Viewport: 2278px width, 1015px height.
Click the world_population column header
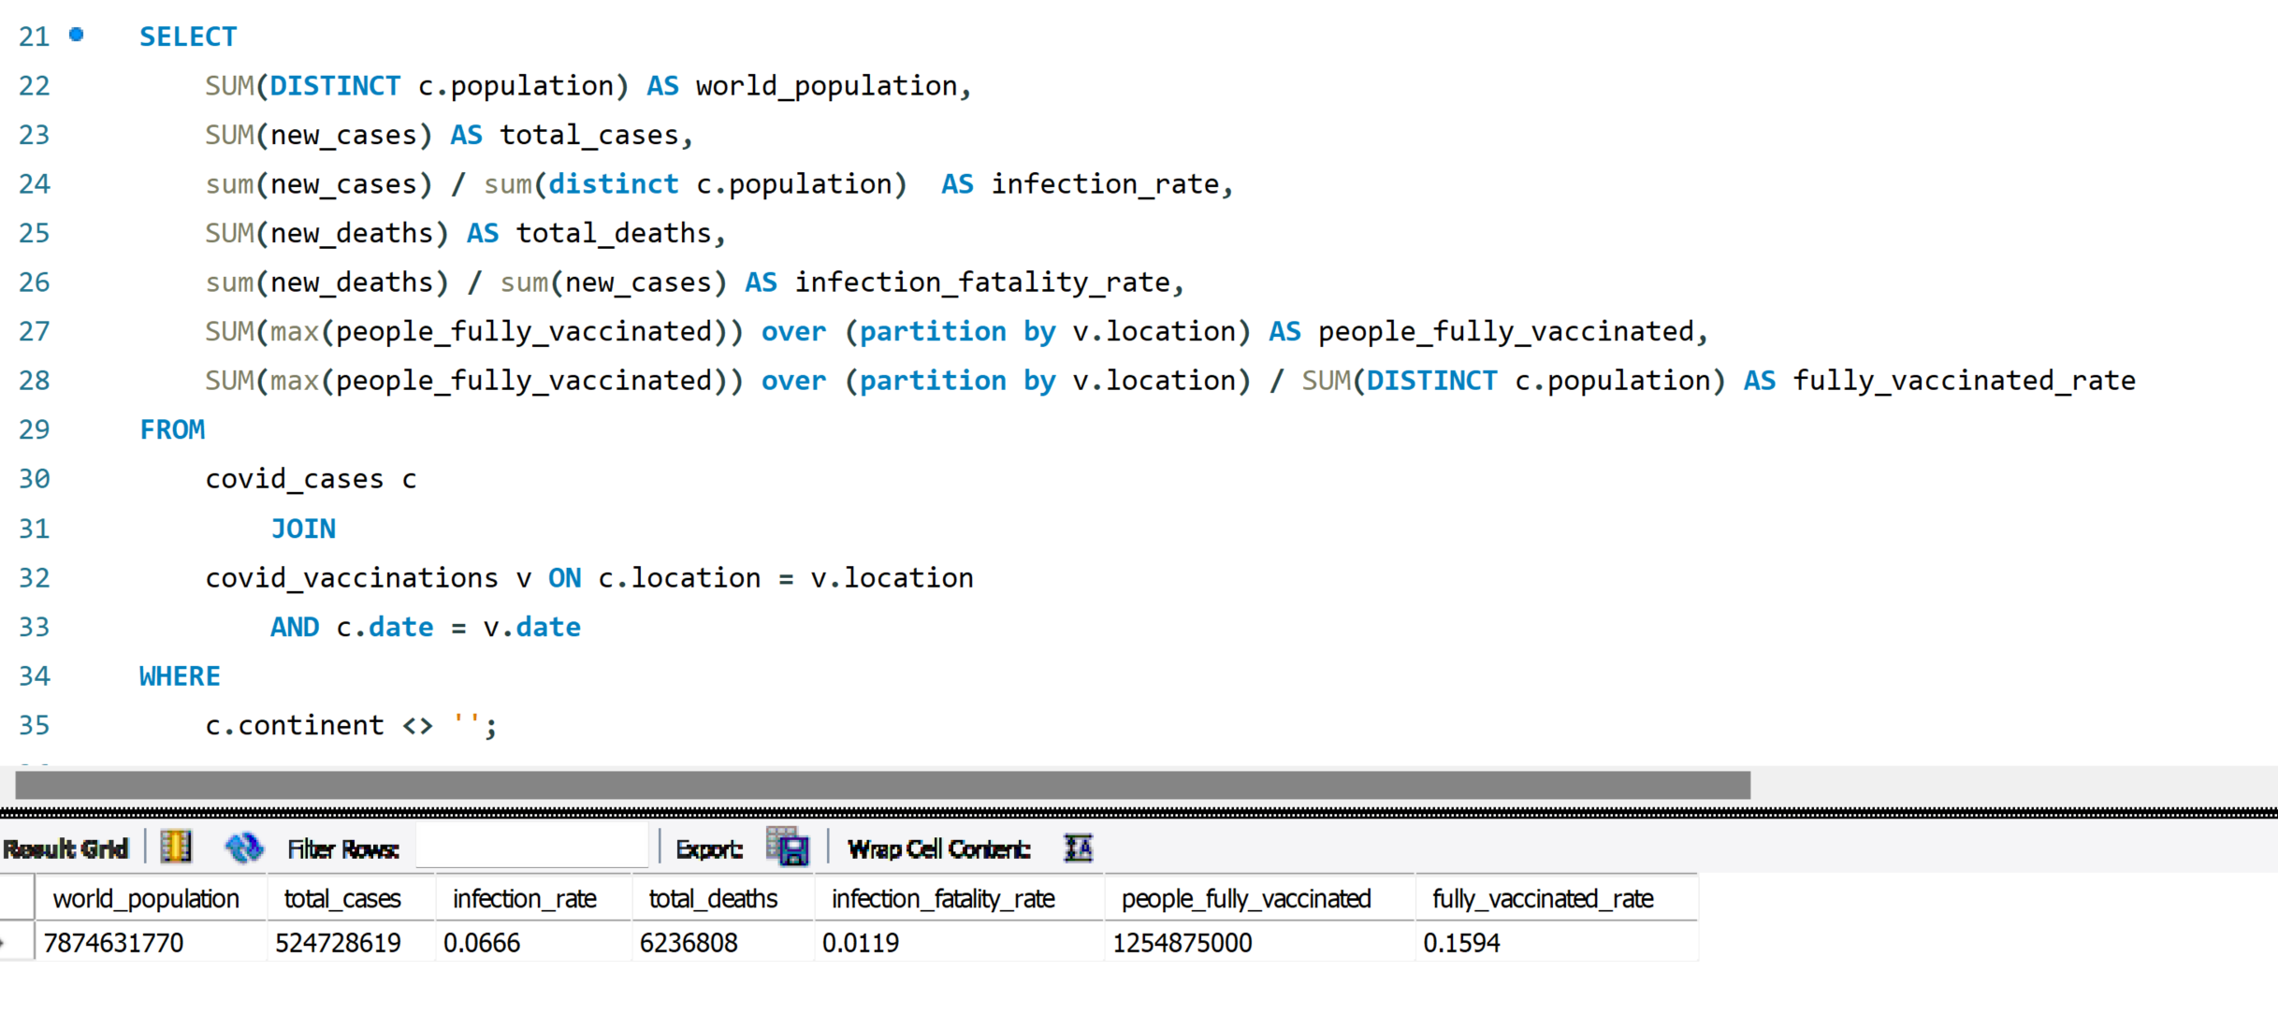(x=146, y=898)
